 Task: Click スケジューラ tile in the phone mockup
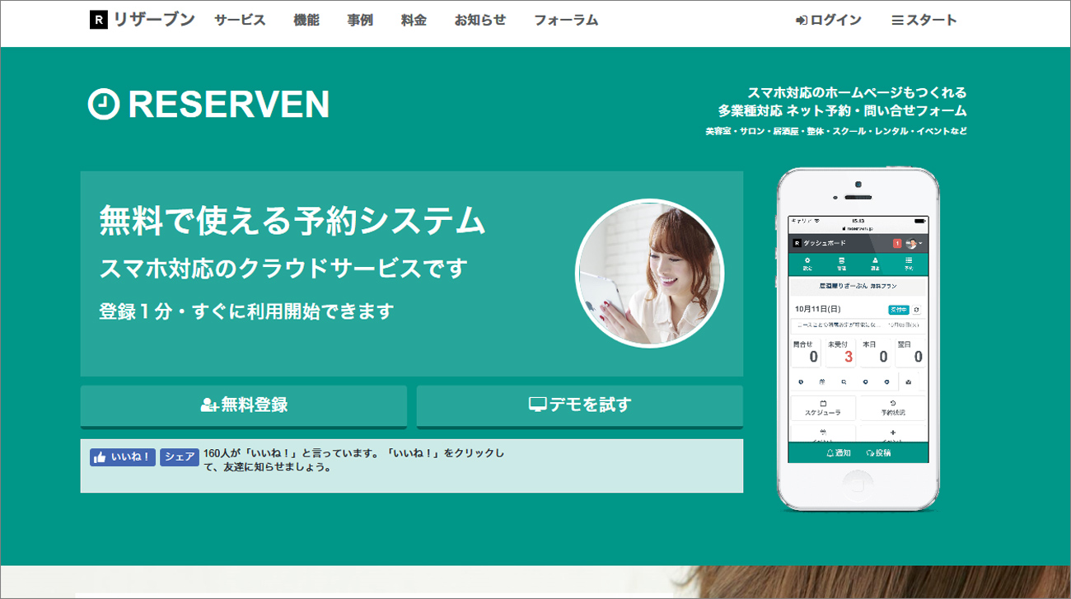pyautogui.click(x=823, y=408)
